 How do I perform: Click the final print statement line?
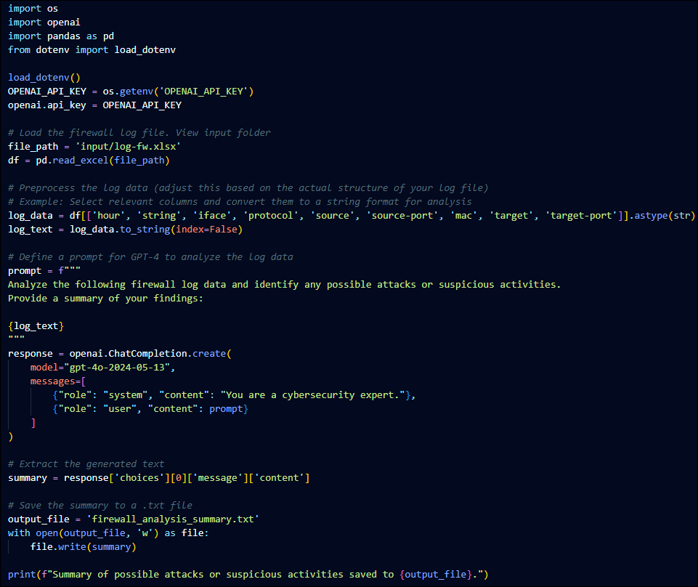(x=248, y=575)
